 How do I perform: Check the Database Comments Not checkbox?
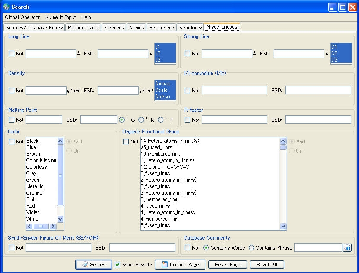point(187,248)
